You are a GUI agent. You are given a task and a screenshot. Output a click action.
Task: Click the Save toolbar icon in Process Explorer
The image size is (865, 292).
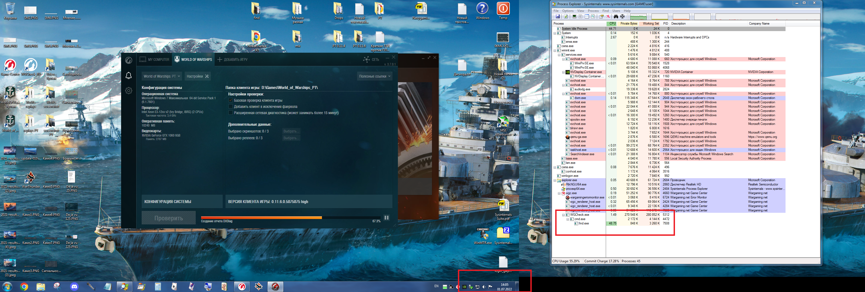tap(558, 16)
